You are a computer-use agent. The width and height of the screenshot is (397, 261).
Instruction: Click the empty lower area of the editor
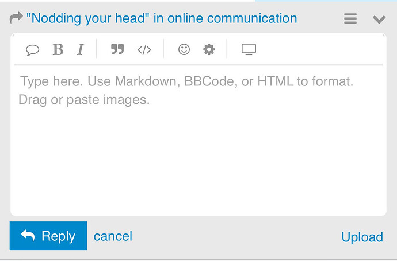(198, 172)
